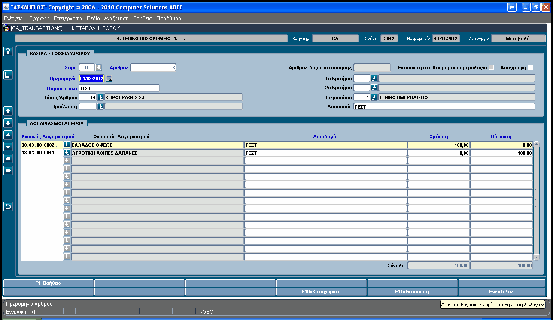Open the Αναζήτηση menu
The width and height of the screenshot is (553, 320).
116,18
